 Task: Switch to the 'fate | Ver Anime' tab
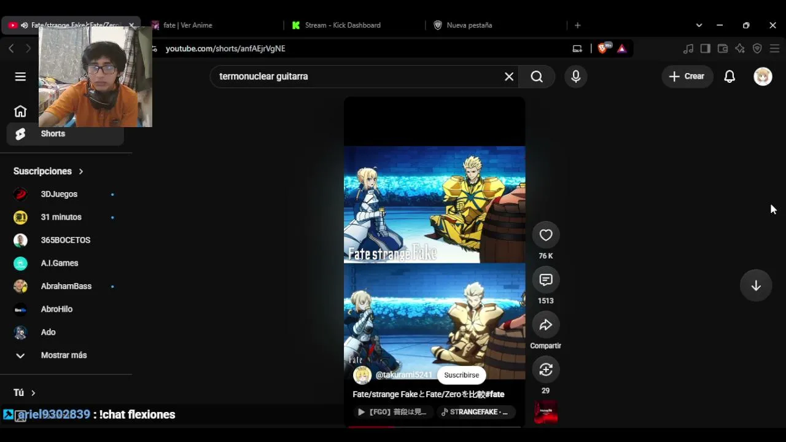[212, 25]
